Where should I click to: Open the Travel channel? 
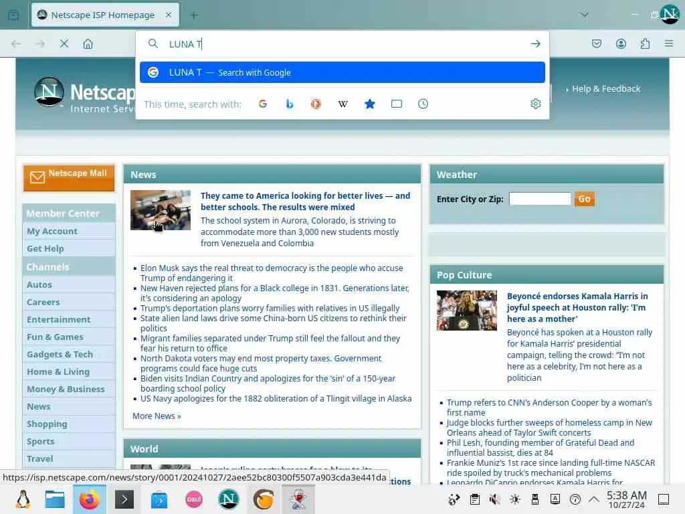[39, 459]
